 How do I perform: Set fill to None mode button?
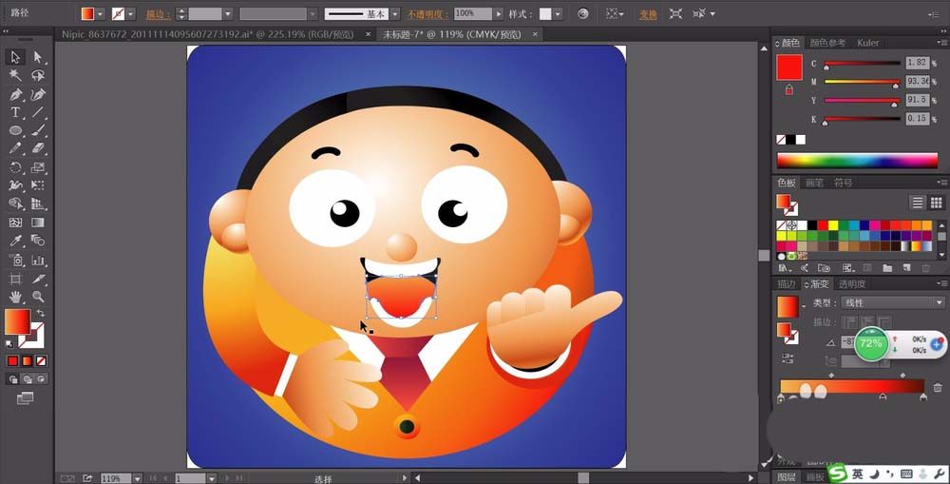[41, 361]
